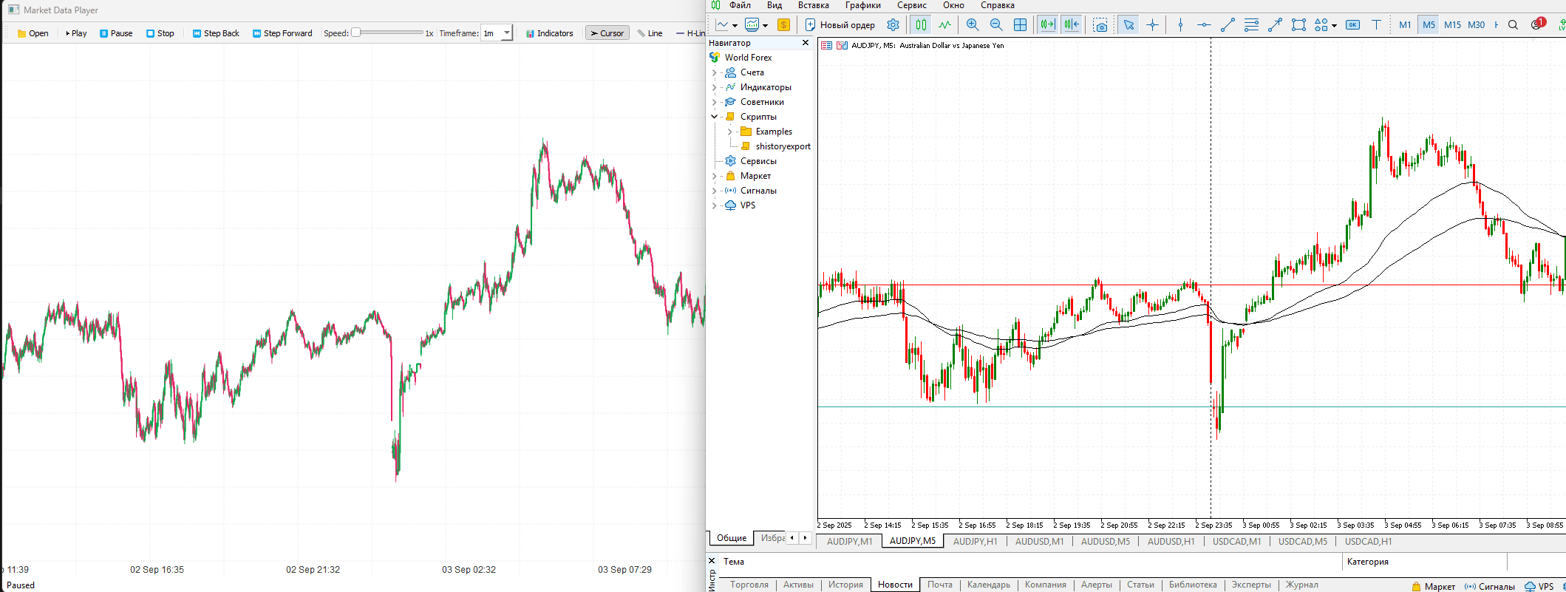Click the chart screenshot camera icon
This screenshot has height=592, width=1566.
(1100, 25)
